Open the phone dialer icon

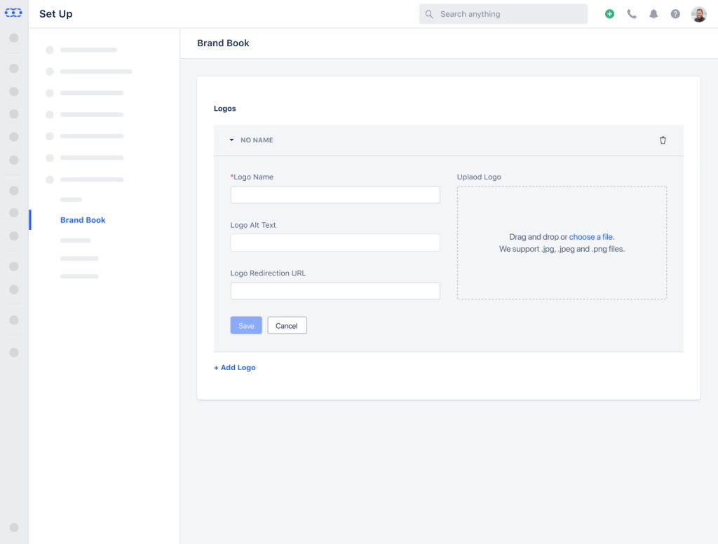coord(632,14)
